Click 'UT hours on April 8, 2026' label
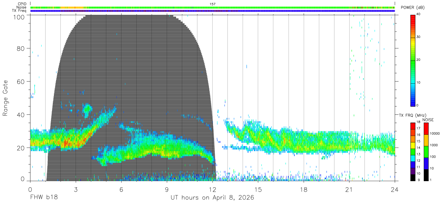The image size is (444, 205). click(212, 198)
